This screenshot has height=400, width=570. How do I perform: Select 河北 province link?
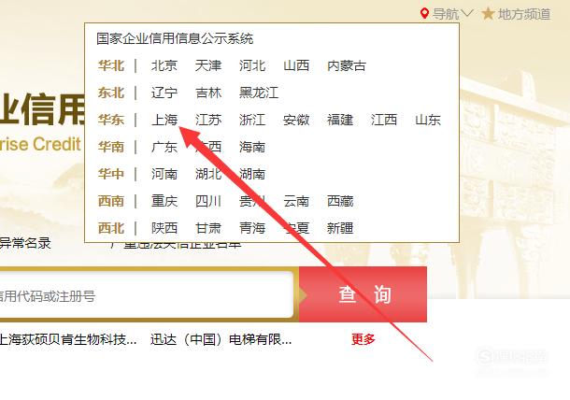point(252,65)
